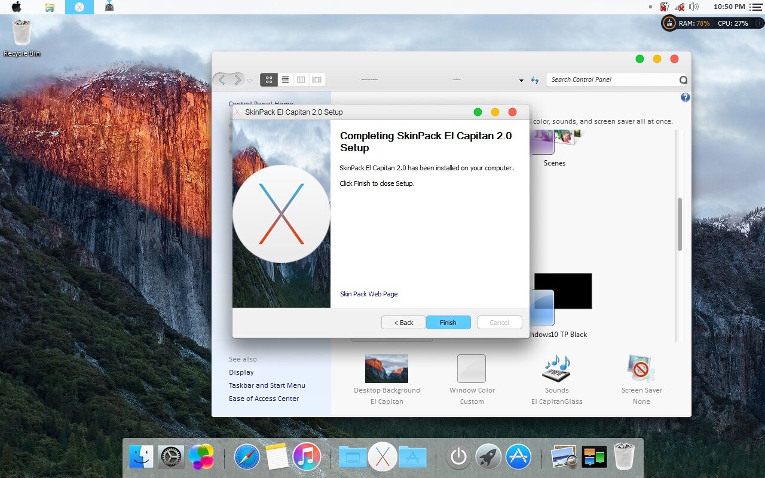Click the red close button of Setup dialog
Screen dimensions: 765x478
(x=512, y=112)
